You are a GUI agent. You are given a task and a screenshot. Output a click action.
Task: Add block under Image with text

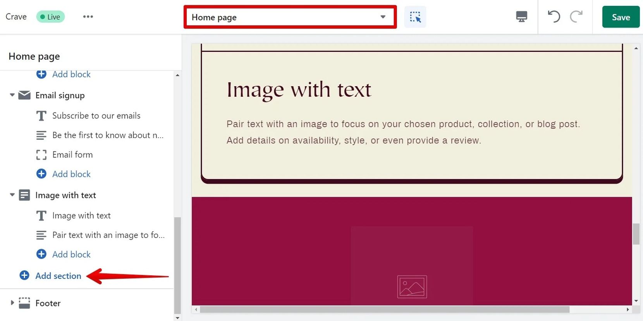pos(71,254)
